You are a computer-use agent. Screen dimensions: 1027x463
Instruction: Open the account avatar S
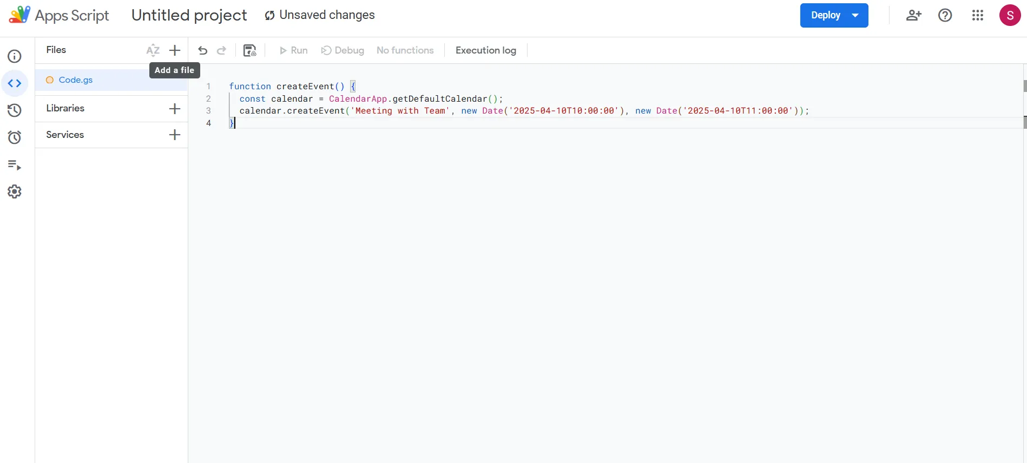[1010, 15]
